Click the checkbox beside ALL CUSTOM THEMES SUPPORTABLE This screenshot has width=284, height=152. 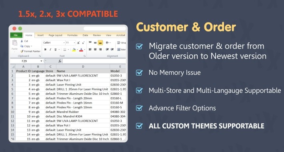pyautogui.click(x=139, y=126)
